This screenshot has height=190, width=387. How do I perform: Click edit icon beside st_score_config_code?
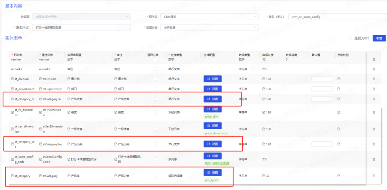pyautogui.click(x=12, y=159)
